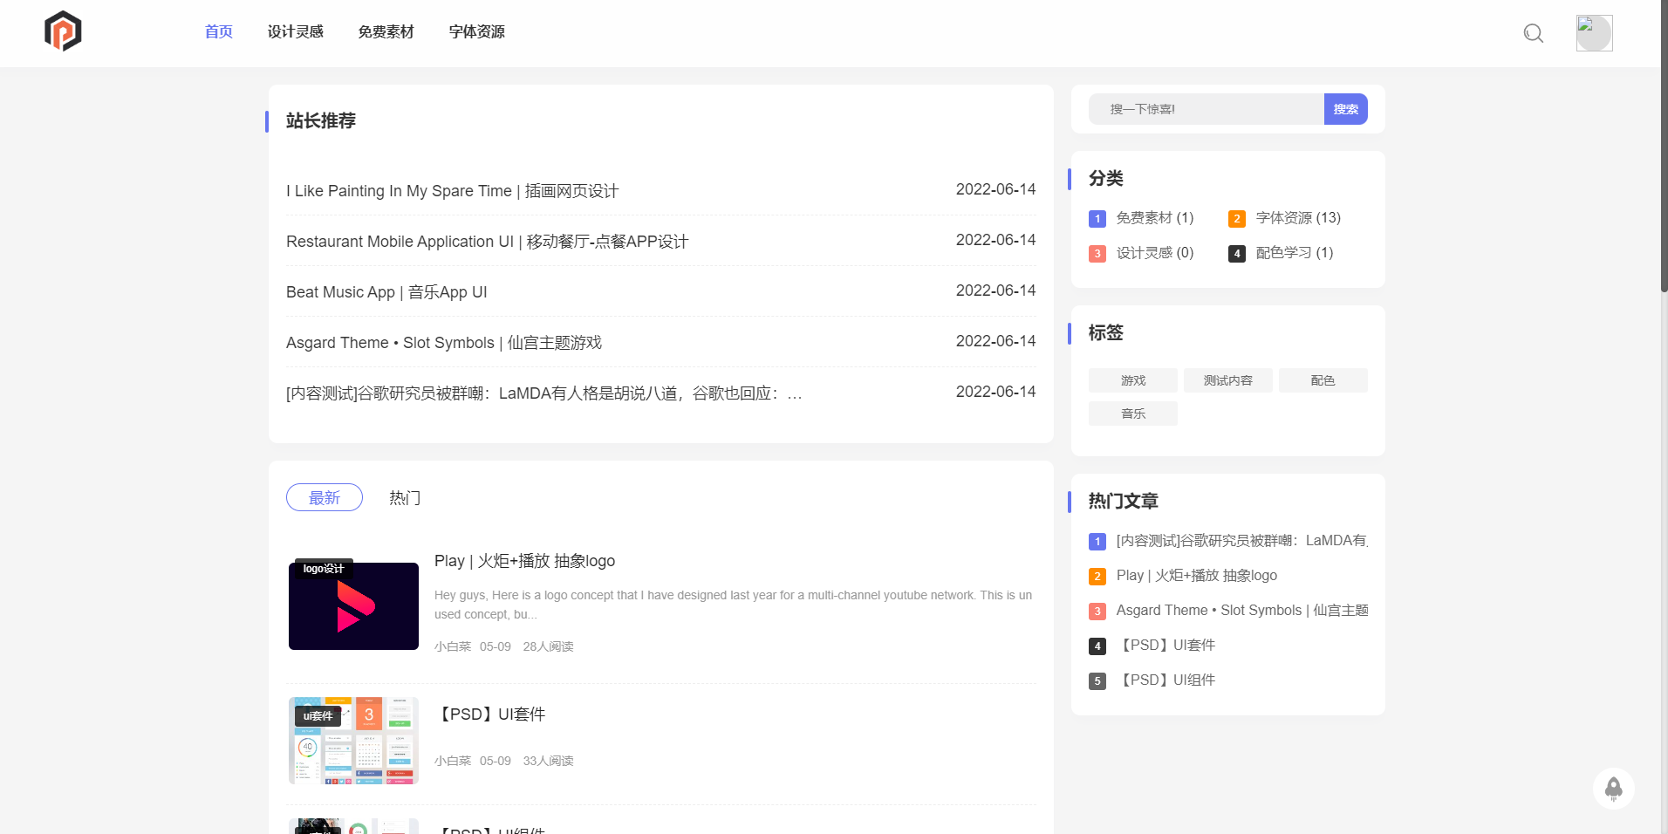
Task: Click the 测试内容 tag chip
Action: click(1227, 379)
